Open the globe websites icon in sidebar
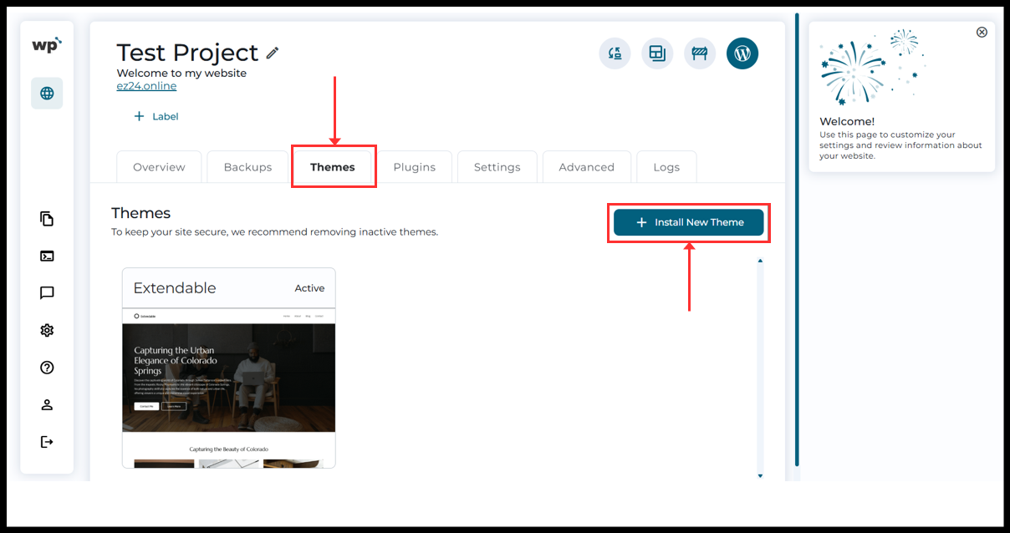This screenshot has height=533, width=1010. [47, 94]
